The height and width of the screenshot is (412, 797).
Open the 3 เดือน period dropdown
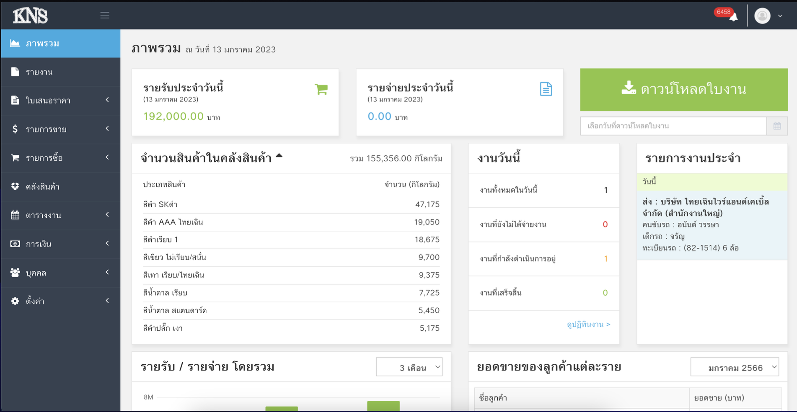(x=409, y=367)
